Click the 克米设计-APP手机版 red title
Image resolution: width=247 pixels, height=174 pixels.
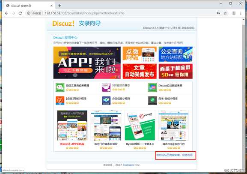[72, 144]
